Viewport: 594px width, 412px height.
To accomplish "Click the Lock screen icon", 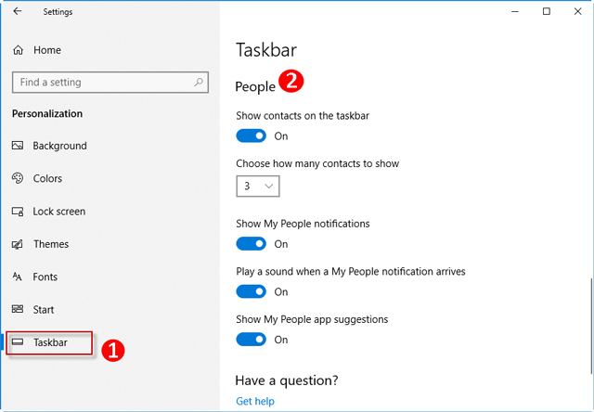I will [18, 212].
